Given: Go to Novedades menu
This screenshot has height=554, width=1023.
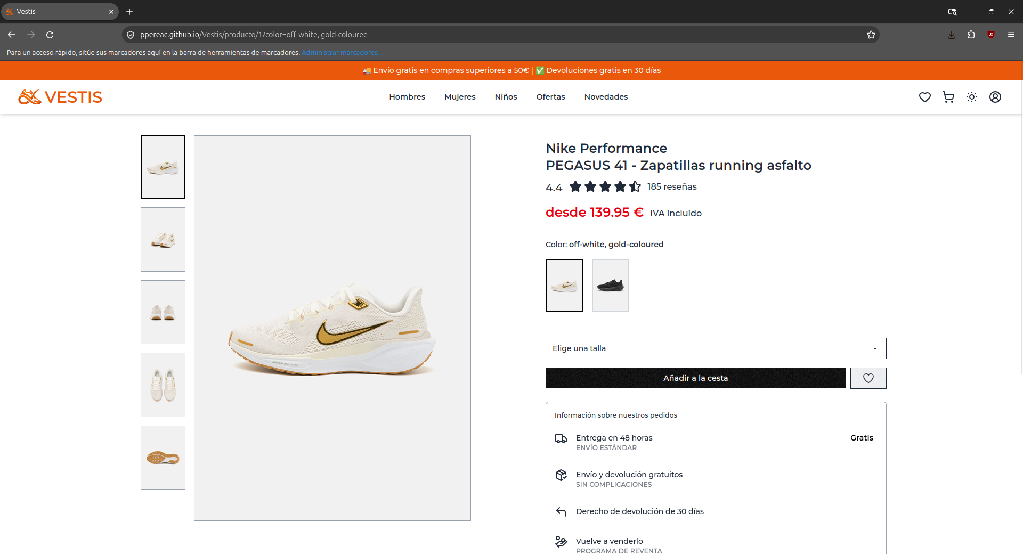Looking at the screenshot, I should point(606,97).
